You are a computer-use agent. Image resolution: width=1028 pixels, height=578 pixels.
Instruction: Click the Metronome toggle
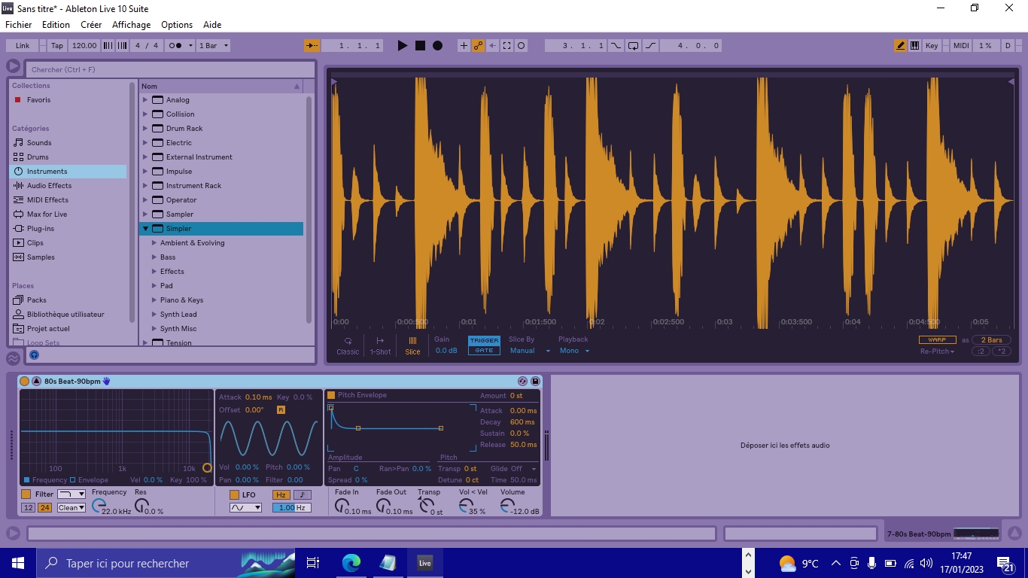pyautogui.click(x=180, y=46)
